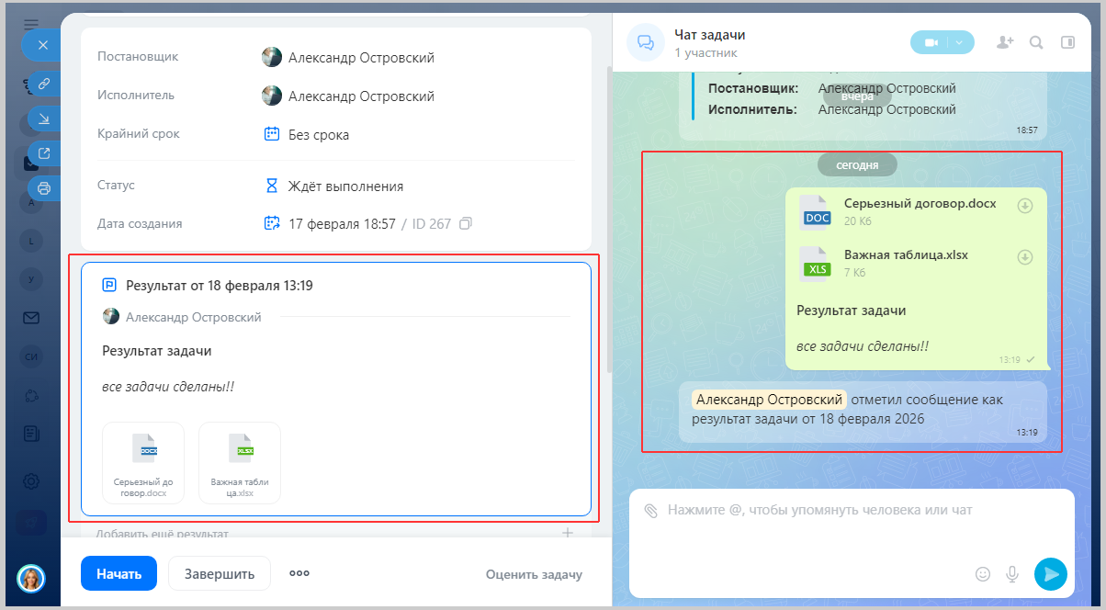The image size is (1106, 610).
Task: Search in task chat
Action: pyautogui.click(x=1036, y=42)
